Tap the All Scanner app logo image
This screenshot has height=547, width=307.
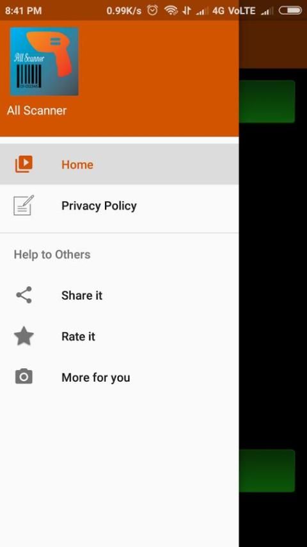tap(44, 61)
